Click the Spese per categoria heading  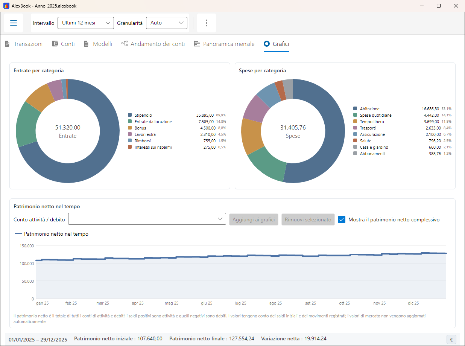click(263, 70)
